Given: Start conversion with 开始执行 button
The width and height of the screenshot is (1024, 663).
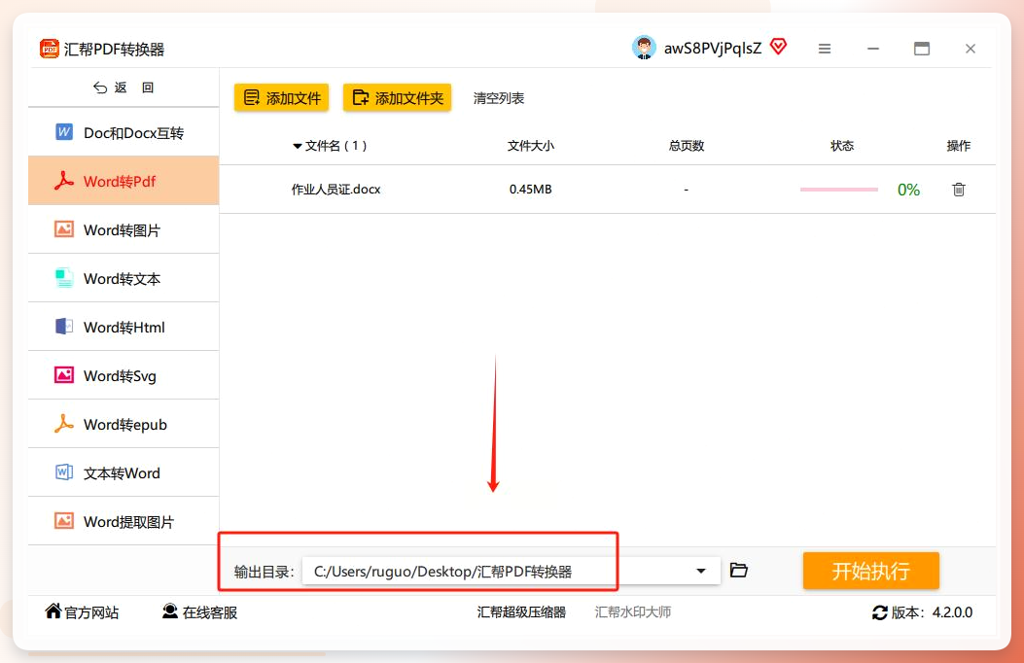Looking at the screenshot, I should pyautogui.click(x=871, y=571).
